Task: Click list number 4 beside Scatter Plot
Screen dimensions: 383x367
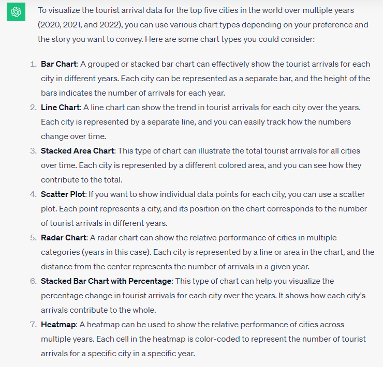Action: coord(33,194)
